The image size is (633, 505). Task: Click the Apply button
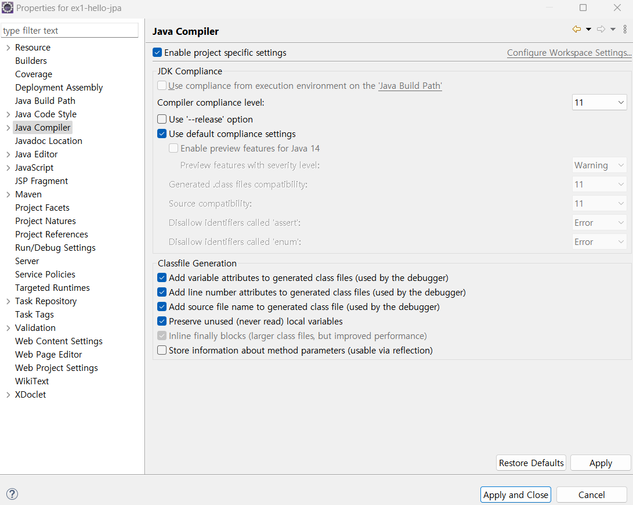tap(601, 463)
